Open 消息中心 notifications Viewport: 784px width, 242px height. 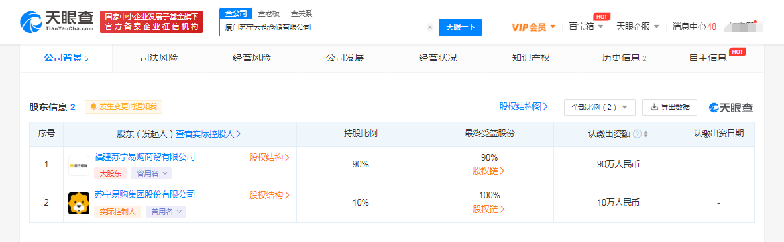pos(694,26)
